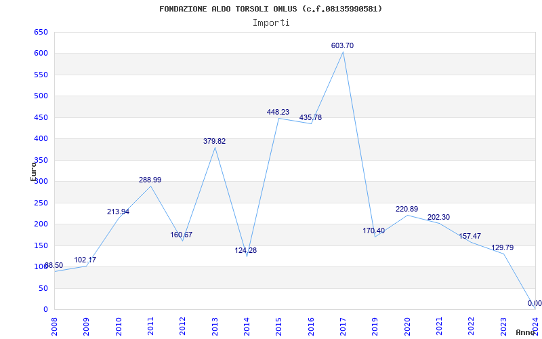Click the 2008 x-axis year label

tap(55, 327)
